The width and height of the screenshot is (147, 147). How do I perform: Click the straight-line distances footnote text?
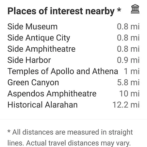70,138
